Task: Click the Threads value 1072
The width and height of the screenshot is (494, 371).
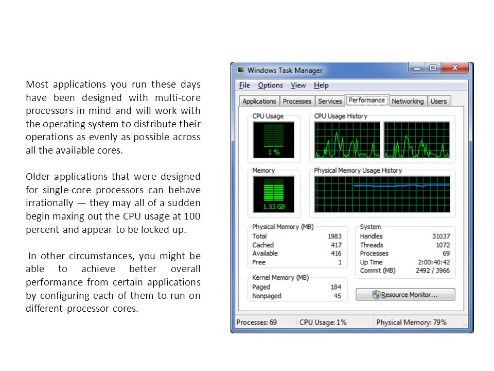Action: [443, 245]
